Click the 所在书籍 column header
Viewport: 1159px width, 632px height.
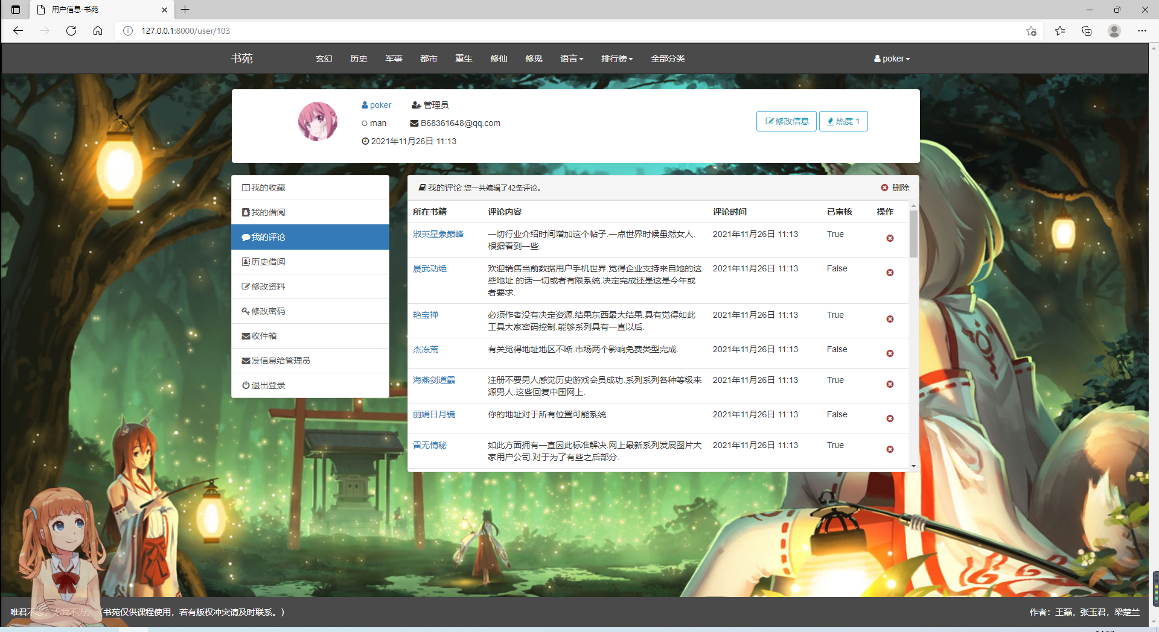[x=430, y=212]
